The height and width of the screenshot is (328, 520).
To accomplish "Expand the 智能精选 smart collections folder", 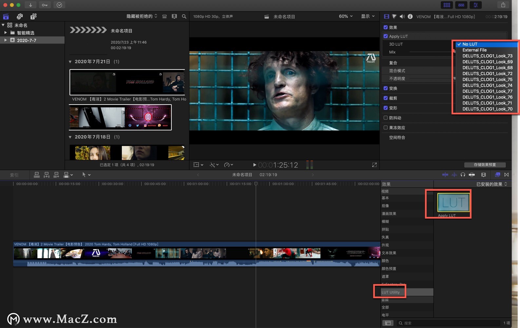I will pos(6,33).
